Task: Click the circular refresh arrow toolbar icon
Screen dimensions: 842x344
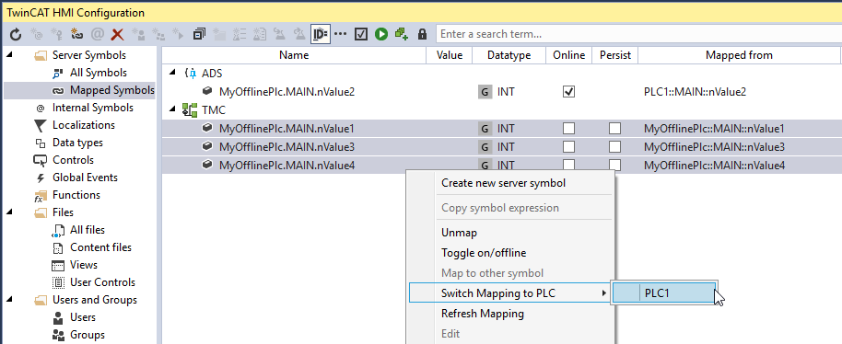Action: click(16, 34)
